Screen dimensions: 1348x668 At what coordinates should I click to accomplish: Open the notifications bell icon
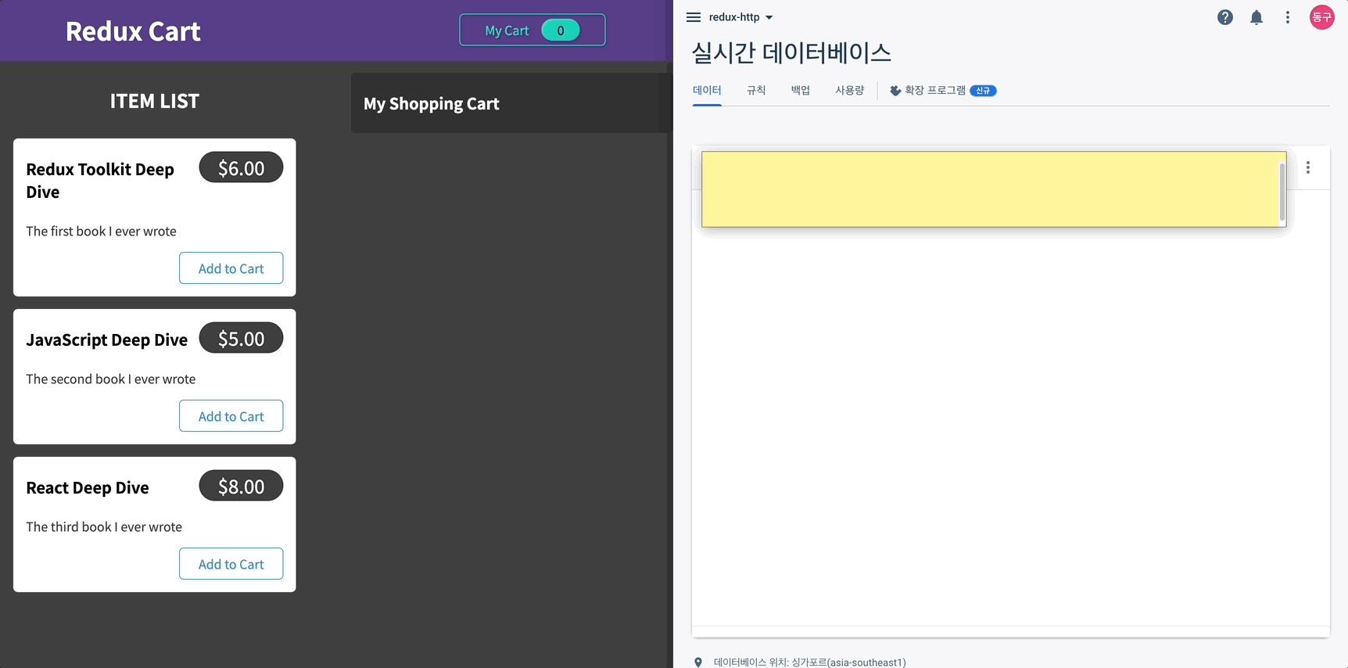coord(1257,17)
